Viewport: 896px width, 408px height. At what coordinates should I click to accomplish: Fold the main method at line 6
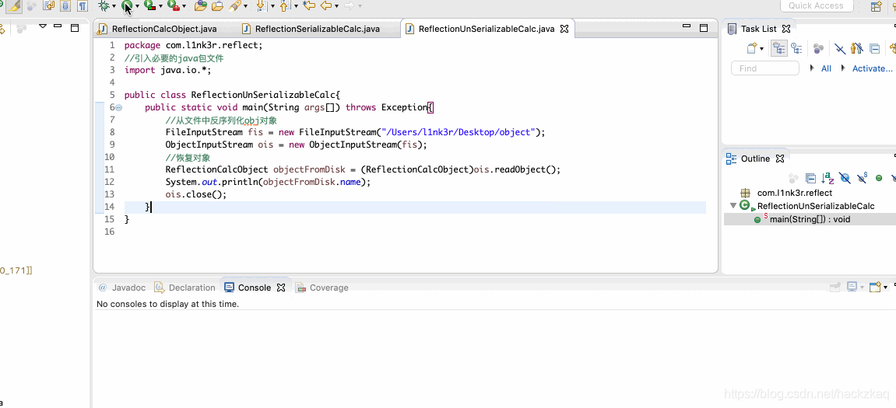119,107
